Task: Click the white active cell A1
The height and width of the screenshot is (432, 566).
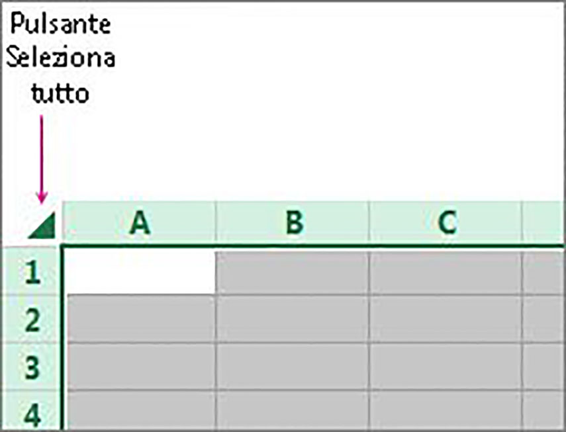Action: 141,271
